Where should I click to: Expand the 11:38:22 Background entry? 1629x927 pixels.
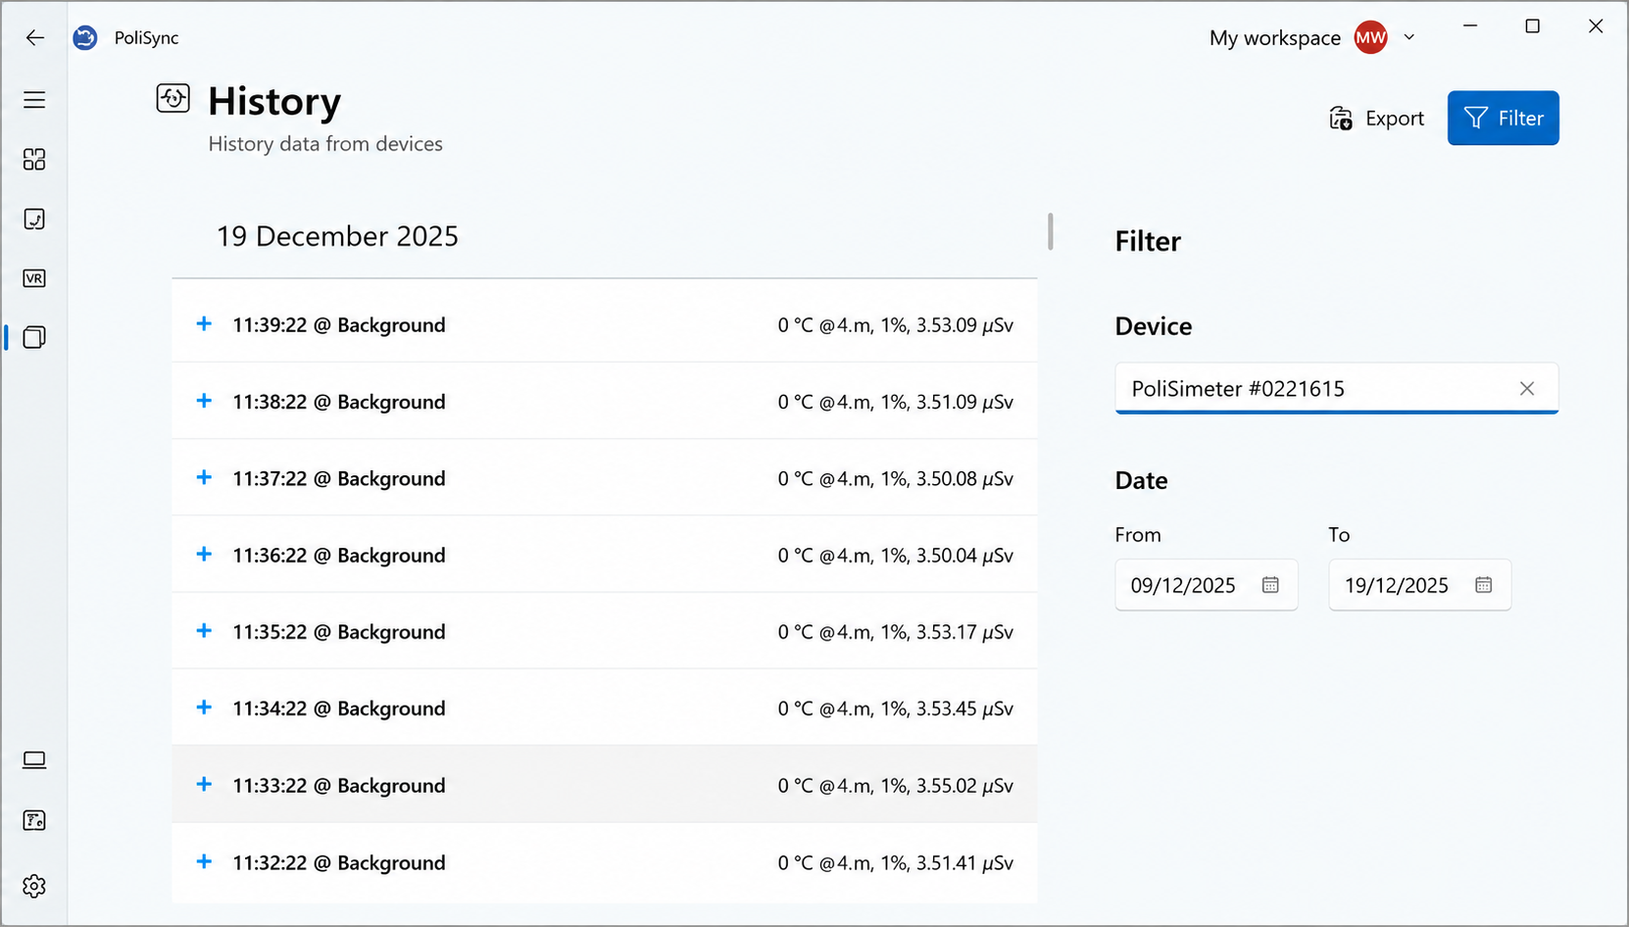(204, 401)
